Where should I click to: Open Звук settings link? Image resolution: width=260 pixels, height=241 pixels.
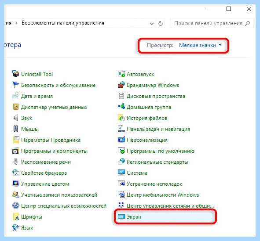[27, 118]
